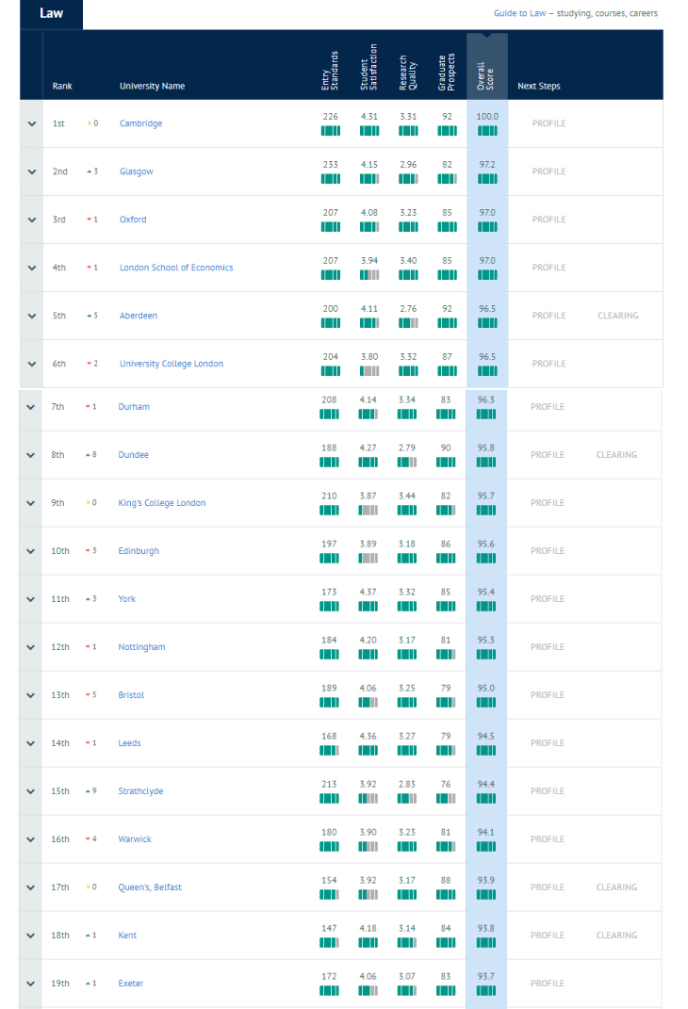Click Aberdeen's Graduate Prospects bar indicator
688x1009 pixels.
[x=446, y=323]
